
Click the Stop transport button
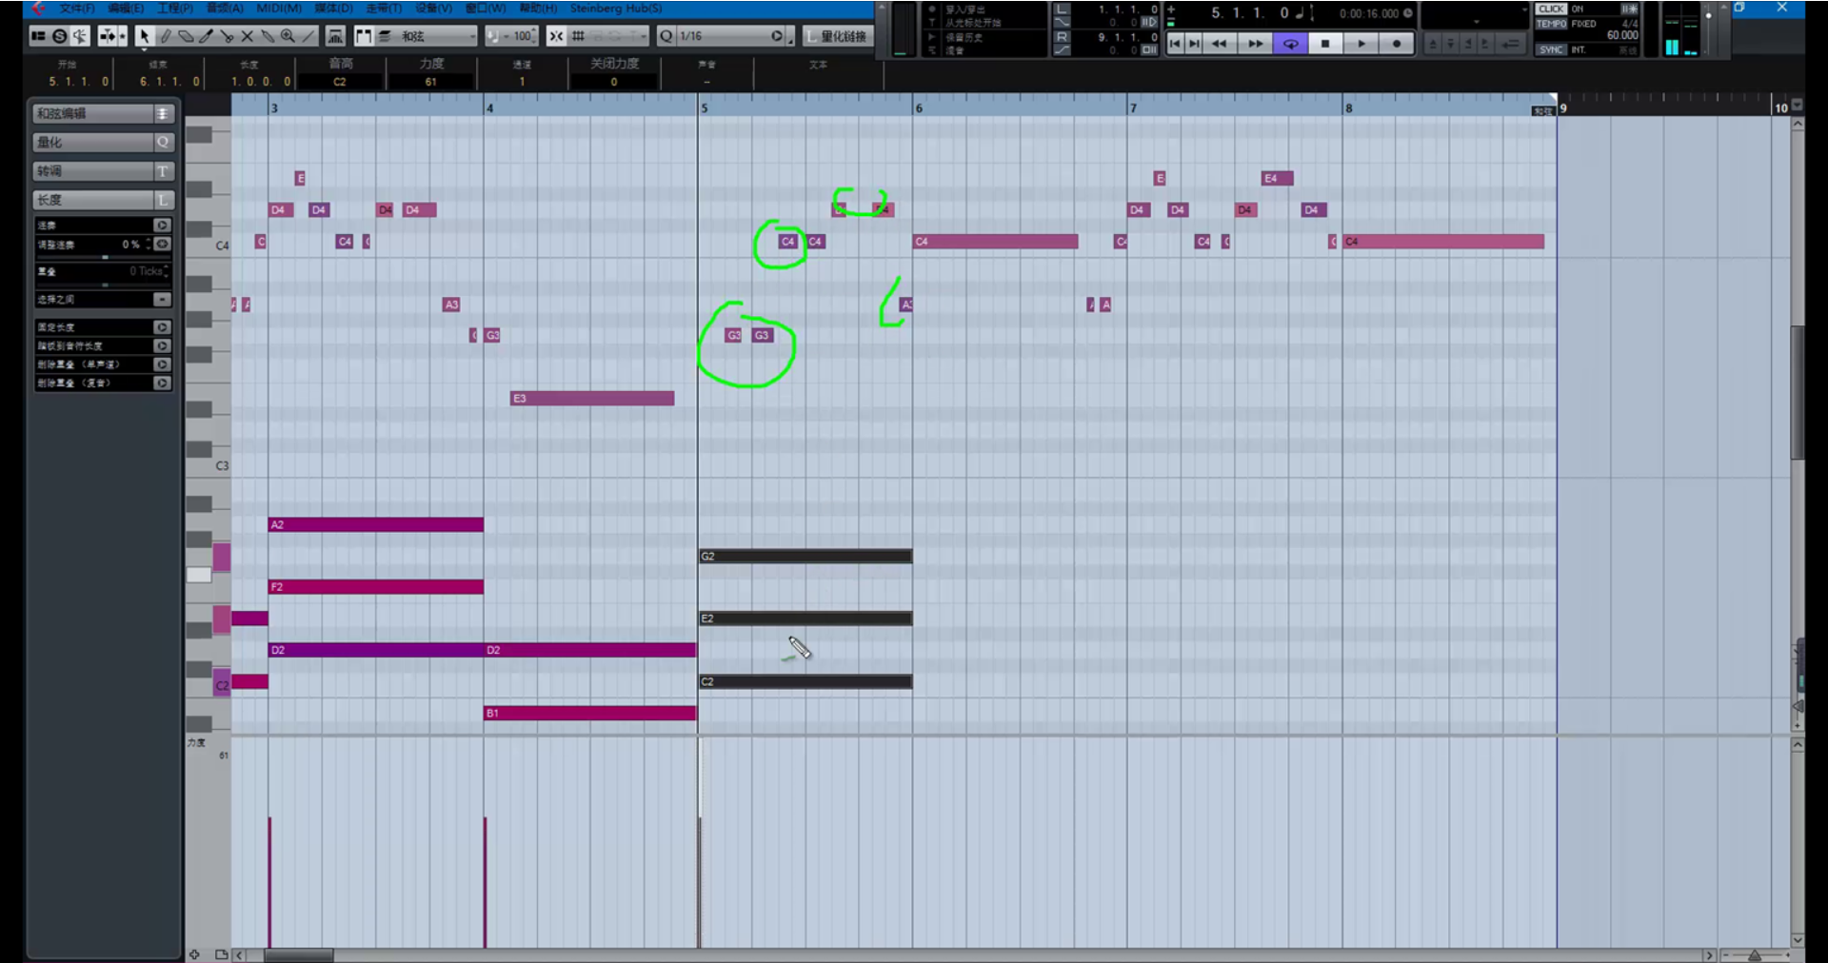point(1325,44)
